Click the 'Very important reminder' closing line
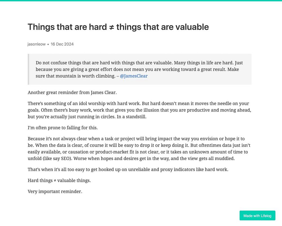The height and width of the screenshot is (226, 282). pos(55,192)
